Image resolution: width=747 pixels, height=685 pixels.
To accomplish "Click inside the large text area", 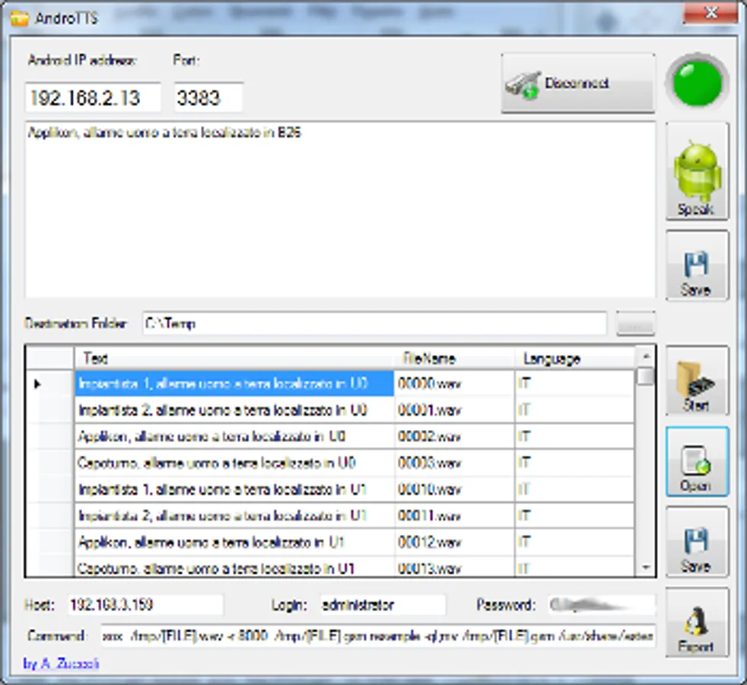I will pos(340,210).
